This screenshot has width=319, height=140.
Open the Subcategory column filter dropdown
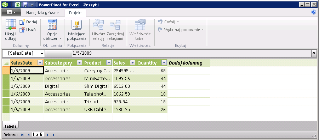tap(80, 63)
